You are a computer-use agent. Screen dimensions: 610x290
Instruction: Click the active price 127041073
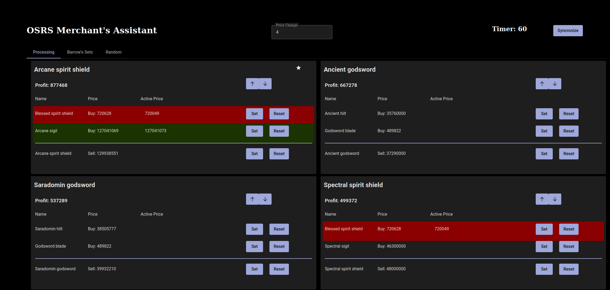(155, 131)
